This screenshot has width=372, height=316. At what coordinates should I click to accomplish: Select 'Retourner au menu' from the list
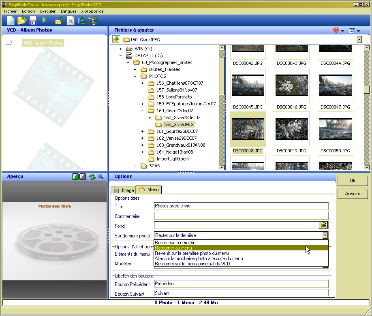coord(173,248)
